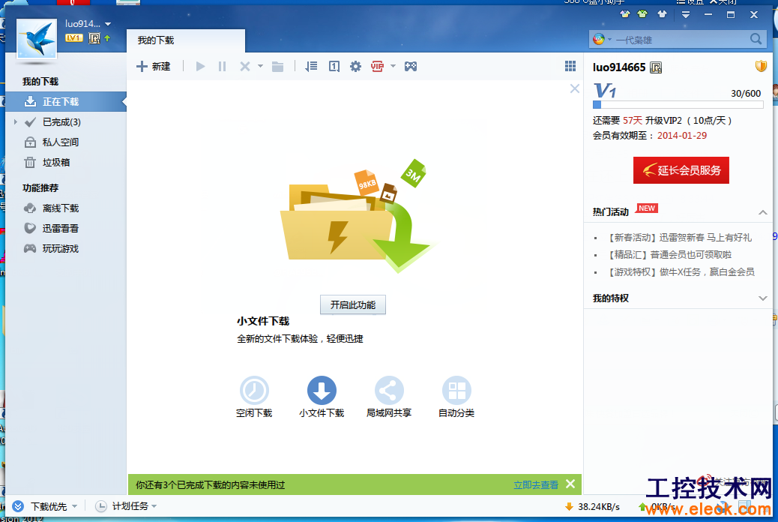The image size is (778, 522).
Task: Click the user avatar bird picture
Action: (x=37, y=40)
